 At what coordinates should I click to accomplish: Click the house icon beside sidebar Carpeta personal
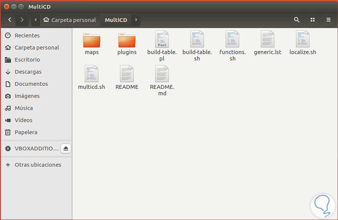(x=8, y=47)
